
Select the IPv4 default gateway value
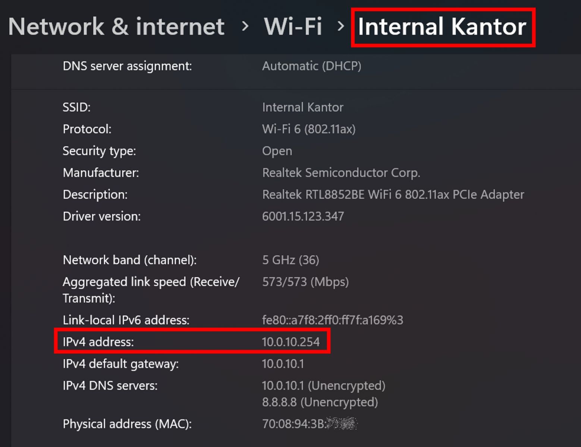click(x=283, y=364)
